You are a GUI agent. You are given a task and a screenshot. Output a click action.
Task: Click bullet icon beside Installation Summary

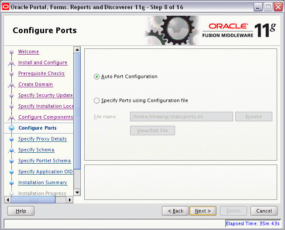(12, 183)
